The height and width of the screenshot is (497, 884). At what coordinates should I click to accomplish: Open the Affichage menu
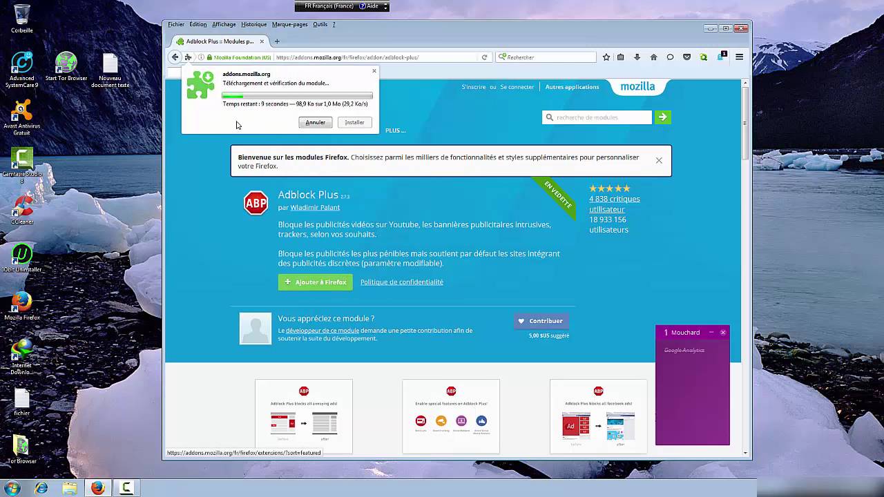(224, 24)
